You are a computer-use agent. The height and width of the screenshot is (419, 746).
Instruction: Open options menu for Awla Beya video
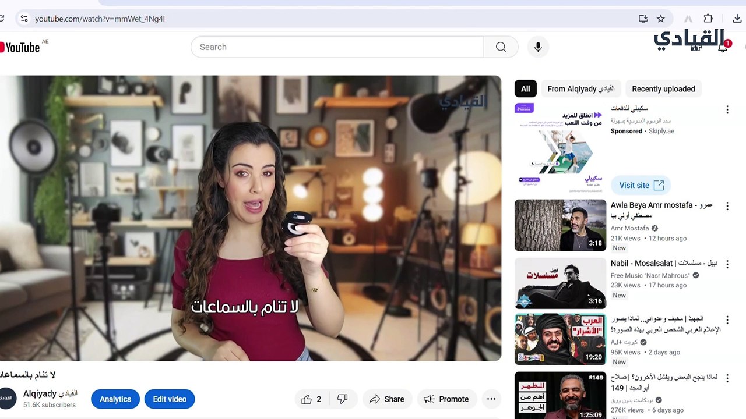coord(727,206)
